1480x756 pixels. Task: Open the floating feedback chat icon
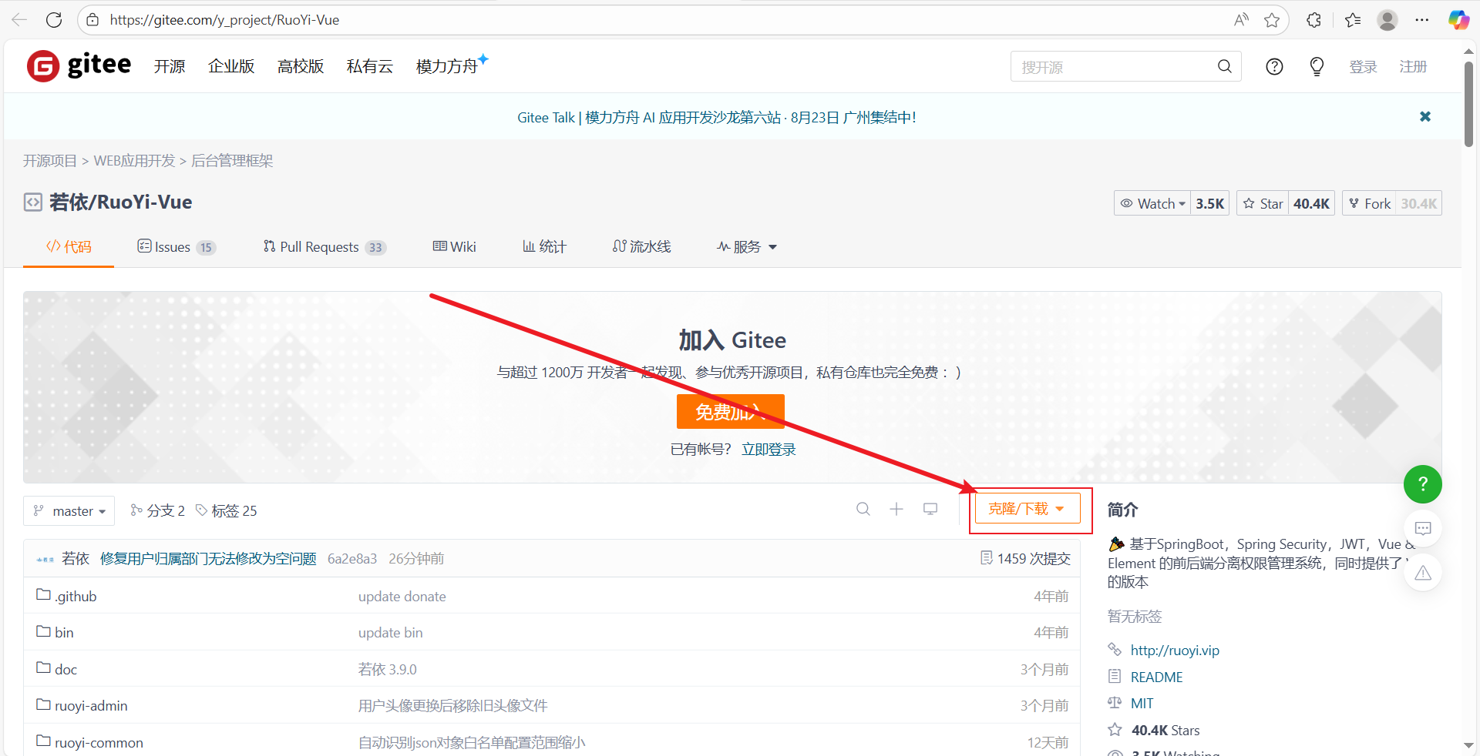[x=1422, y=528]
